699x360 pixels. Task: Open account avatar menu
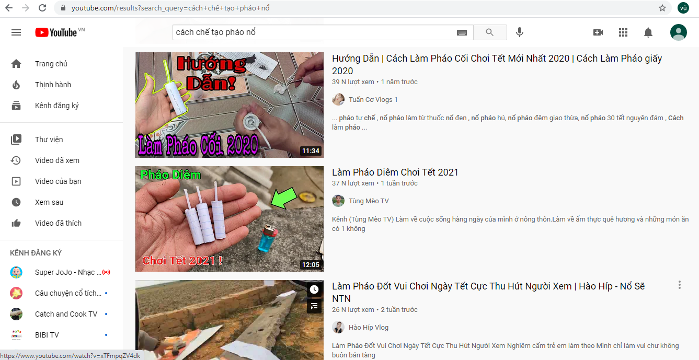coord(679,32)
